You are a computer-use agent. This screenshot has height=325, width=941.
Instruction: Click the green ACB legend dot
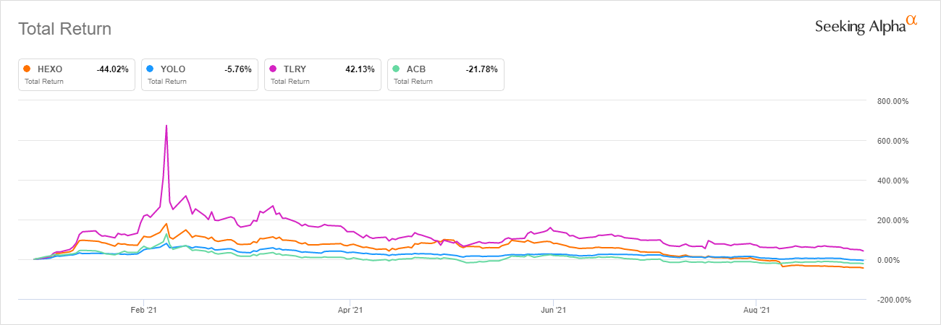pyautogui.click(x=395, y=69)
